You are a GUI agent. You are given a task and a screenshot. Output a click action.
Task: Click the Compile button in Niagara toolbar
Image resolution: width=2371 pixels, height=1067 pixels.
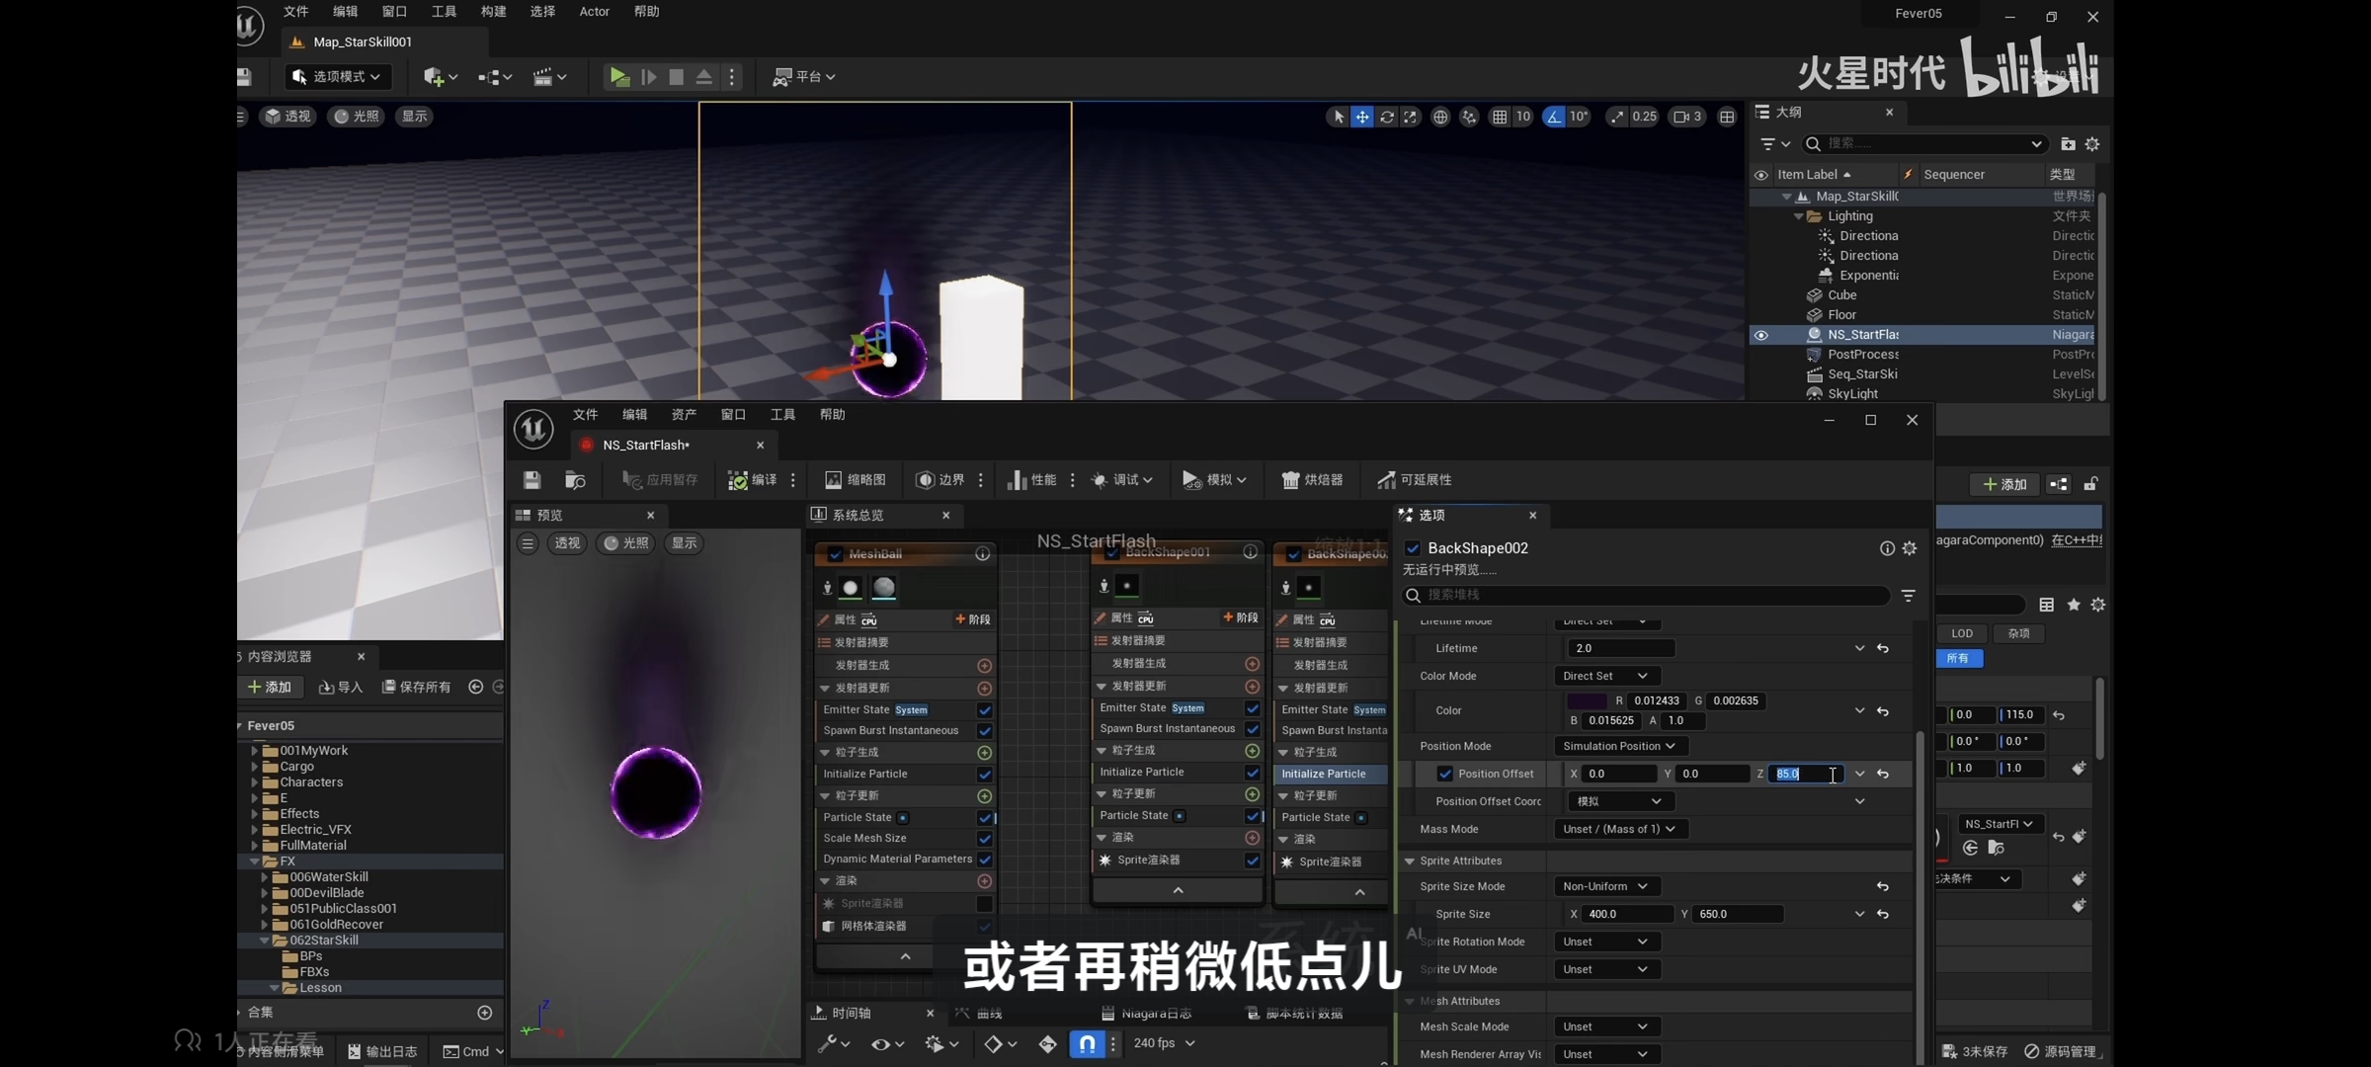click(753, 480)
